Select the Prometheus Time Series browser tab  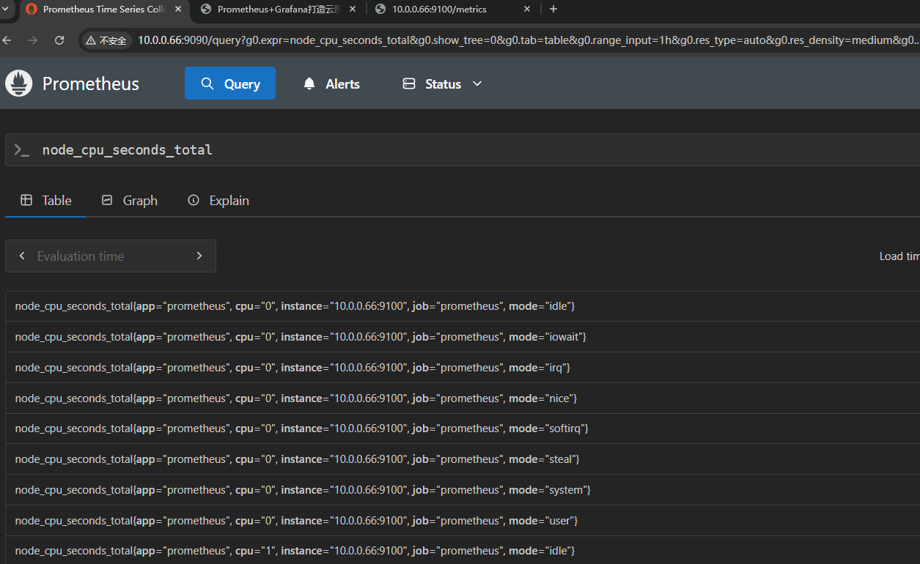(103, 9)
